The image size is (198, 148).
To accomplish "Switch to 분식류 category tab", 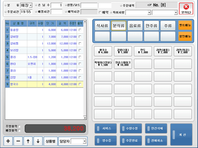I will pyautogui.click(x=119, y=26).
